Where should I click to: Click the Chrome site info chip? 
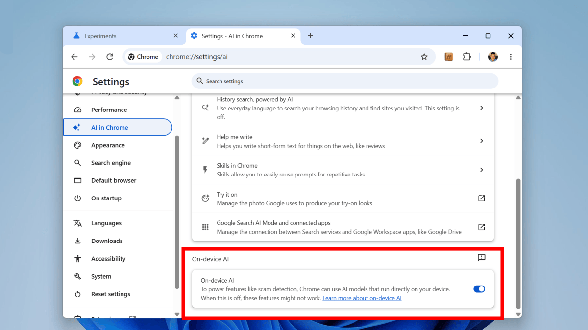[143, 57]
